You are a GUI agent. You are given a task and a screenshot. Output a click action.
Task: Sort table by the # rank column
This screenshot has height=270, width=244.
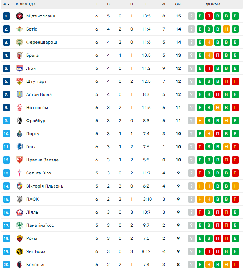6,4
